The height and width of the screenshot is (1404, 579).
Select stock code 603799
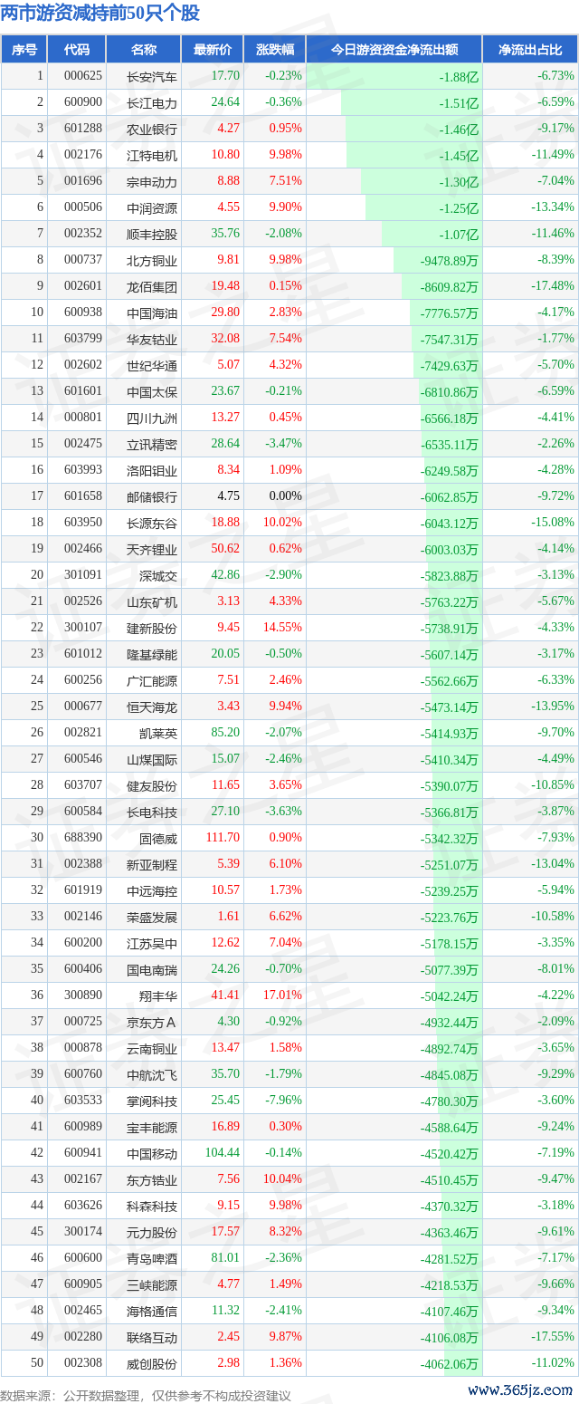point(83,339)
